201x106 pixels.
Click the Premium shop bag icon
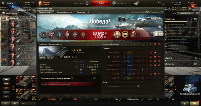click(40, 3)
